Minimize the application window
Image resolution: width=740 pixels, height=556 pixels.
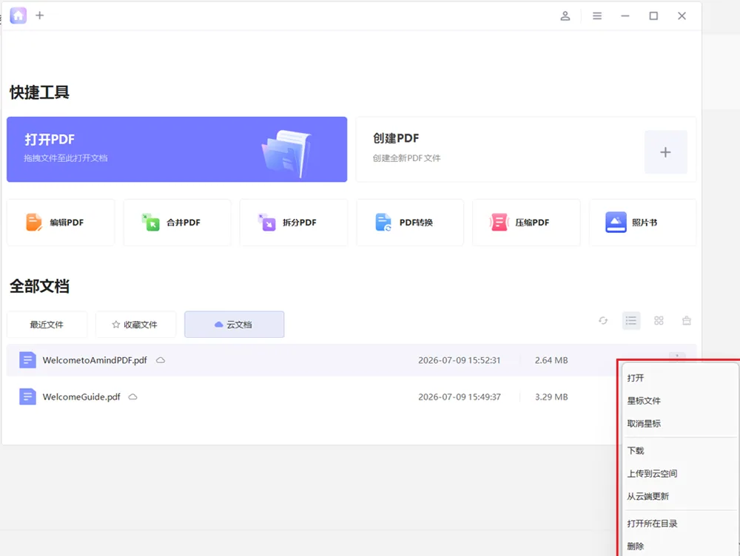pyautogui.click(x=625, y=16)
